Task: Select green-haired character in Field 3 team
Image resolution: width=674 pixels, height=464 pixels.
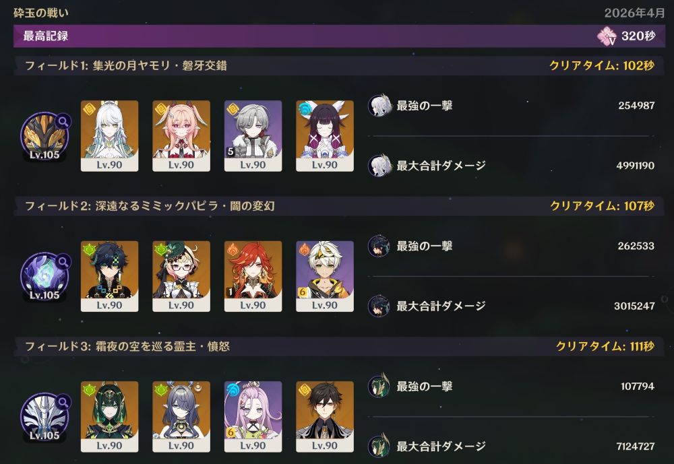Action: click(110, 417)
